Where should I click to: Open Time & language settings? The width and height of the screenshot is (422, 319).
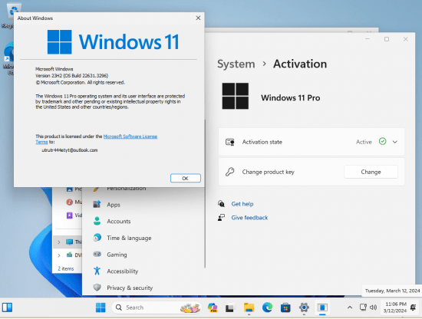click(129, 238)
